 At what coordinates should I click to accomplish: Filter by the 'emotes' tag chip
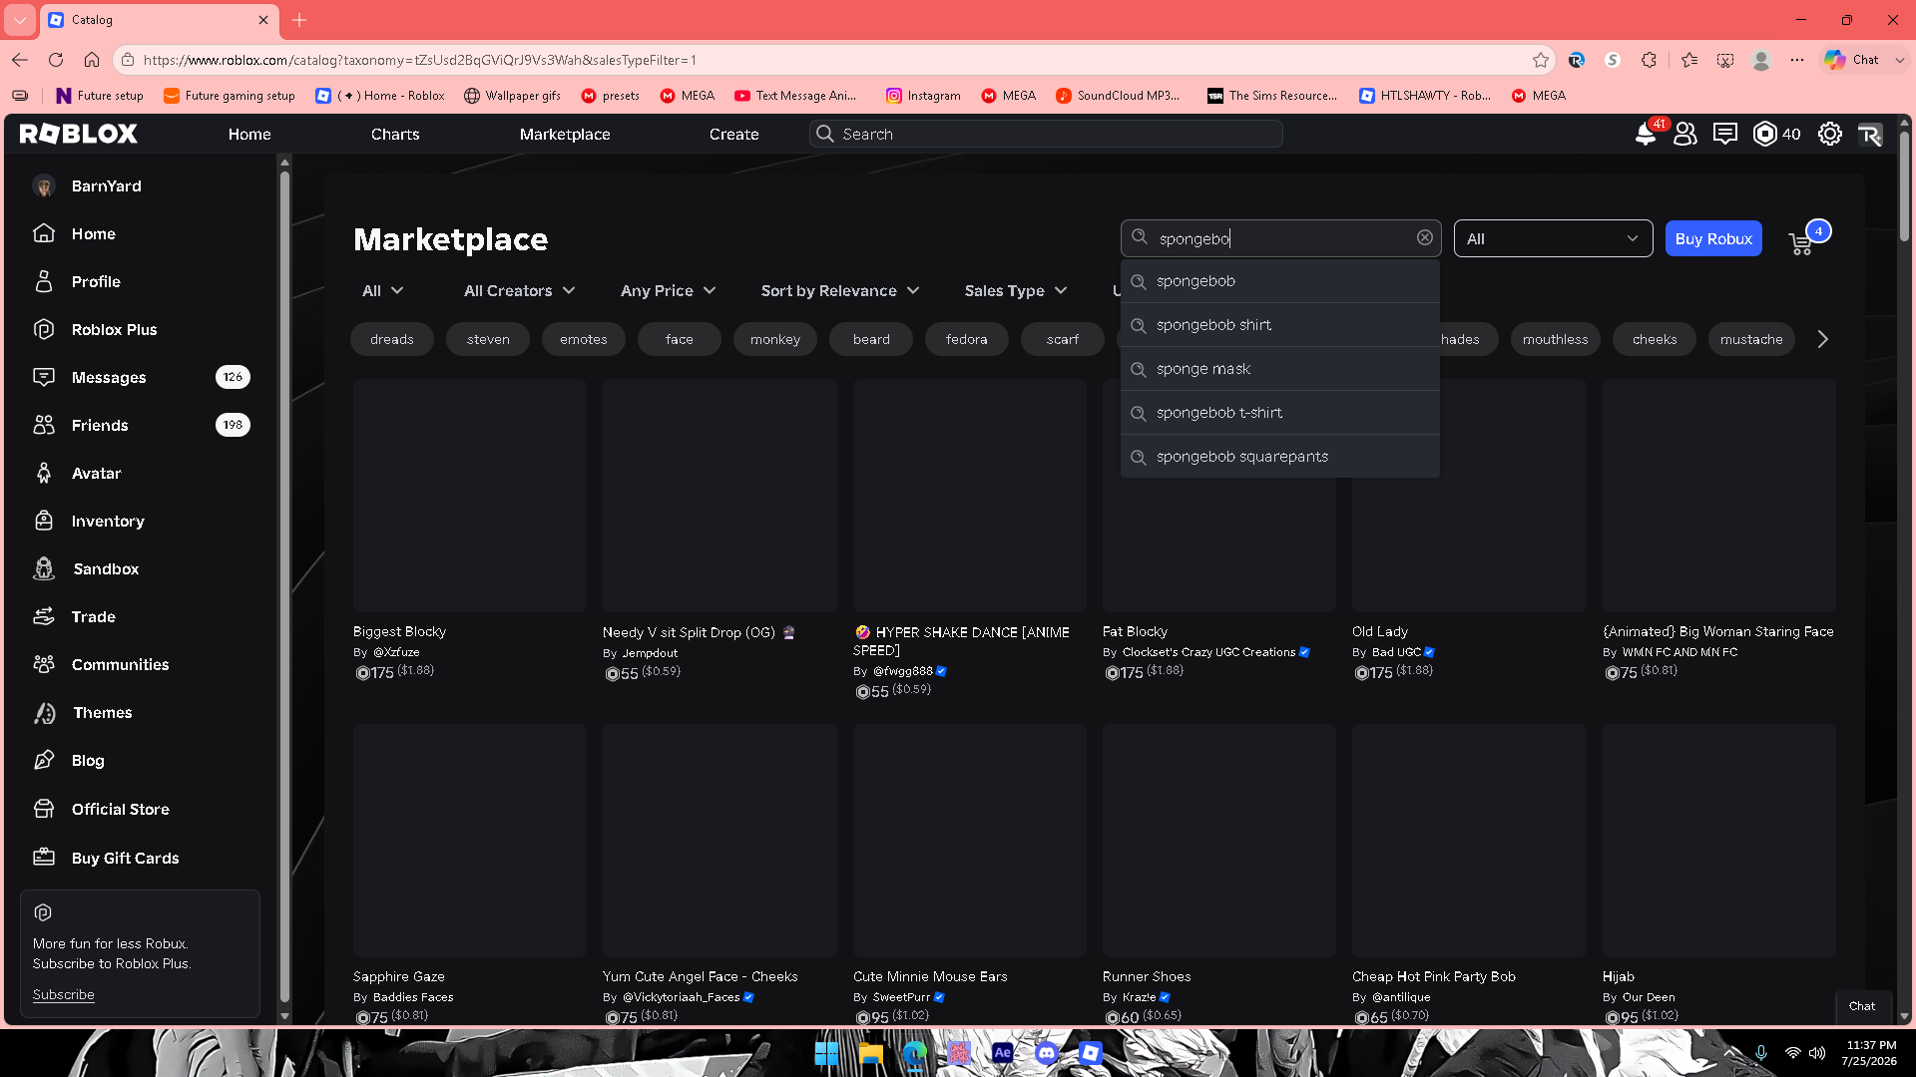(584, 339)
